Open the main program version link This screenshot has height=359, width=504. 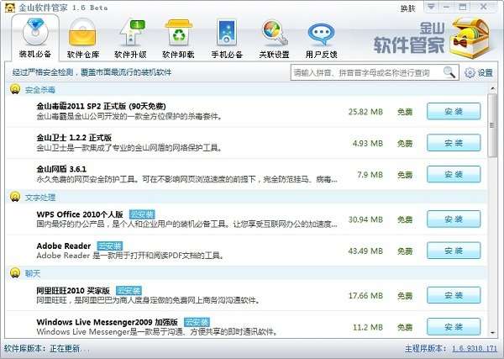tap(475, 348)
